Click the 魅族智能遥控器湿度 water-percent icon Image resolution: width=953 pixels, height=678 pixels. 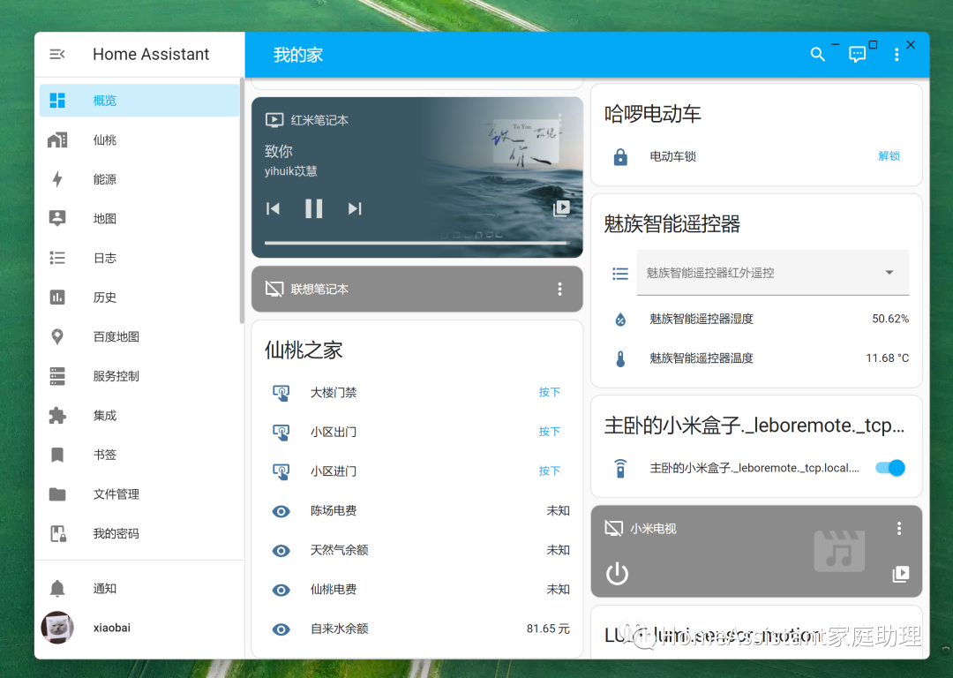tap(620, 320)
